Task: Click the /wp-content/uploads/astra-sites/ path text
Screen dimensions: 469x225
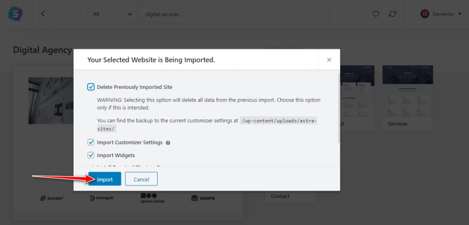Action: 207,125
